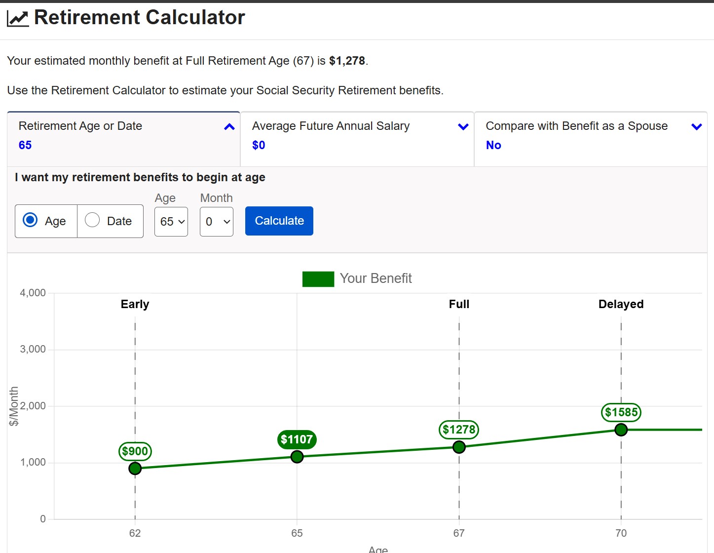
Task: Open the Month 0 dropdown
Action: coord(217,222)
